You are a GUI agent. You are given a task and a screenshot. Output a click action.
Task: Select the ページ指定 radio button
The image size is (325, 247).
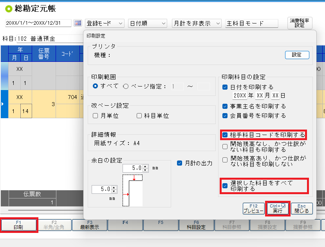(x=126, y=86)
